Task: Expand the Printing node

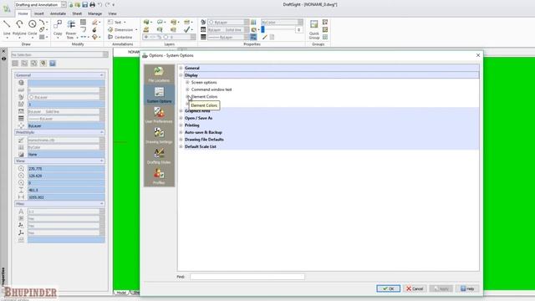Action: click(181, 125)
